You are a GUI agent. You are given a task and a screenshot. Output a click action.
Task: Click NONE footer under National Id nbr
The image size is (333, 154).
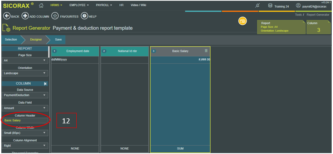pyautogui.click(x=125, y=149)
